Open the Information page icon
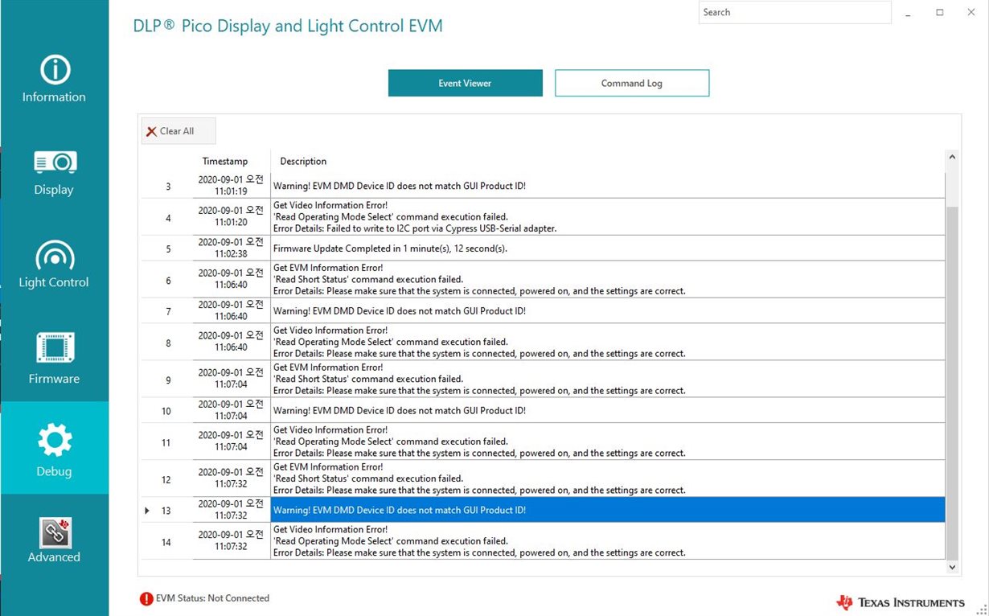Image resolution: width=989 pixels, height=616 pixels. pyautogui.click(x=54, y=70)
